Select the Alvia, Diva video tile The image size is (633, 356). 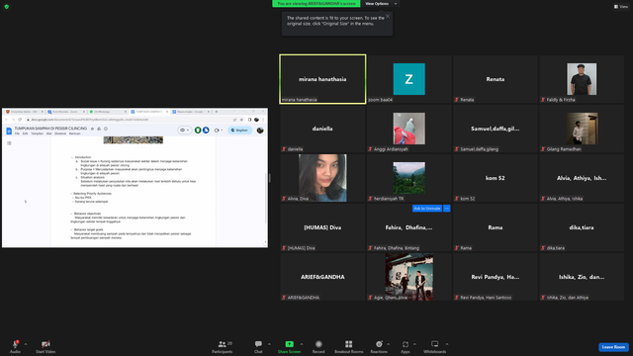pyautogui.click(x=322, y=178)
